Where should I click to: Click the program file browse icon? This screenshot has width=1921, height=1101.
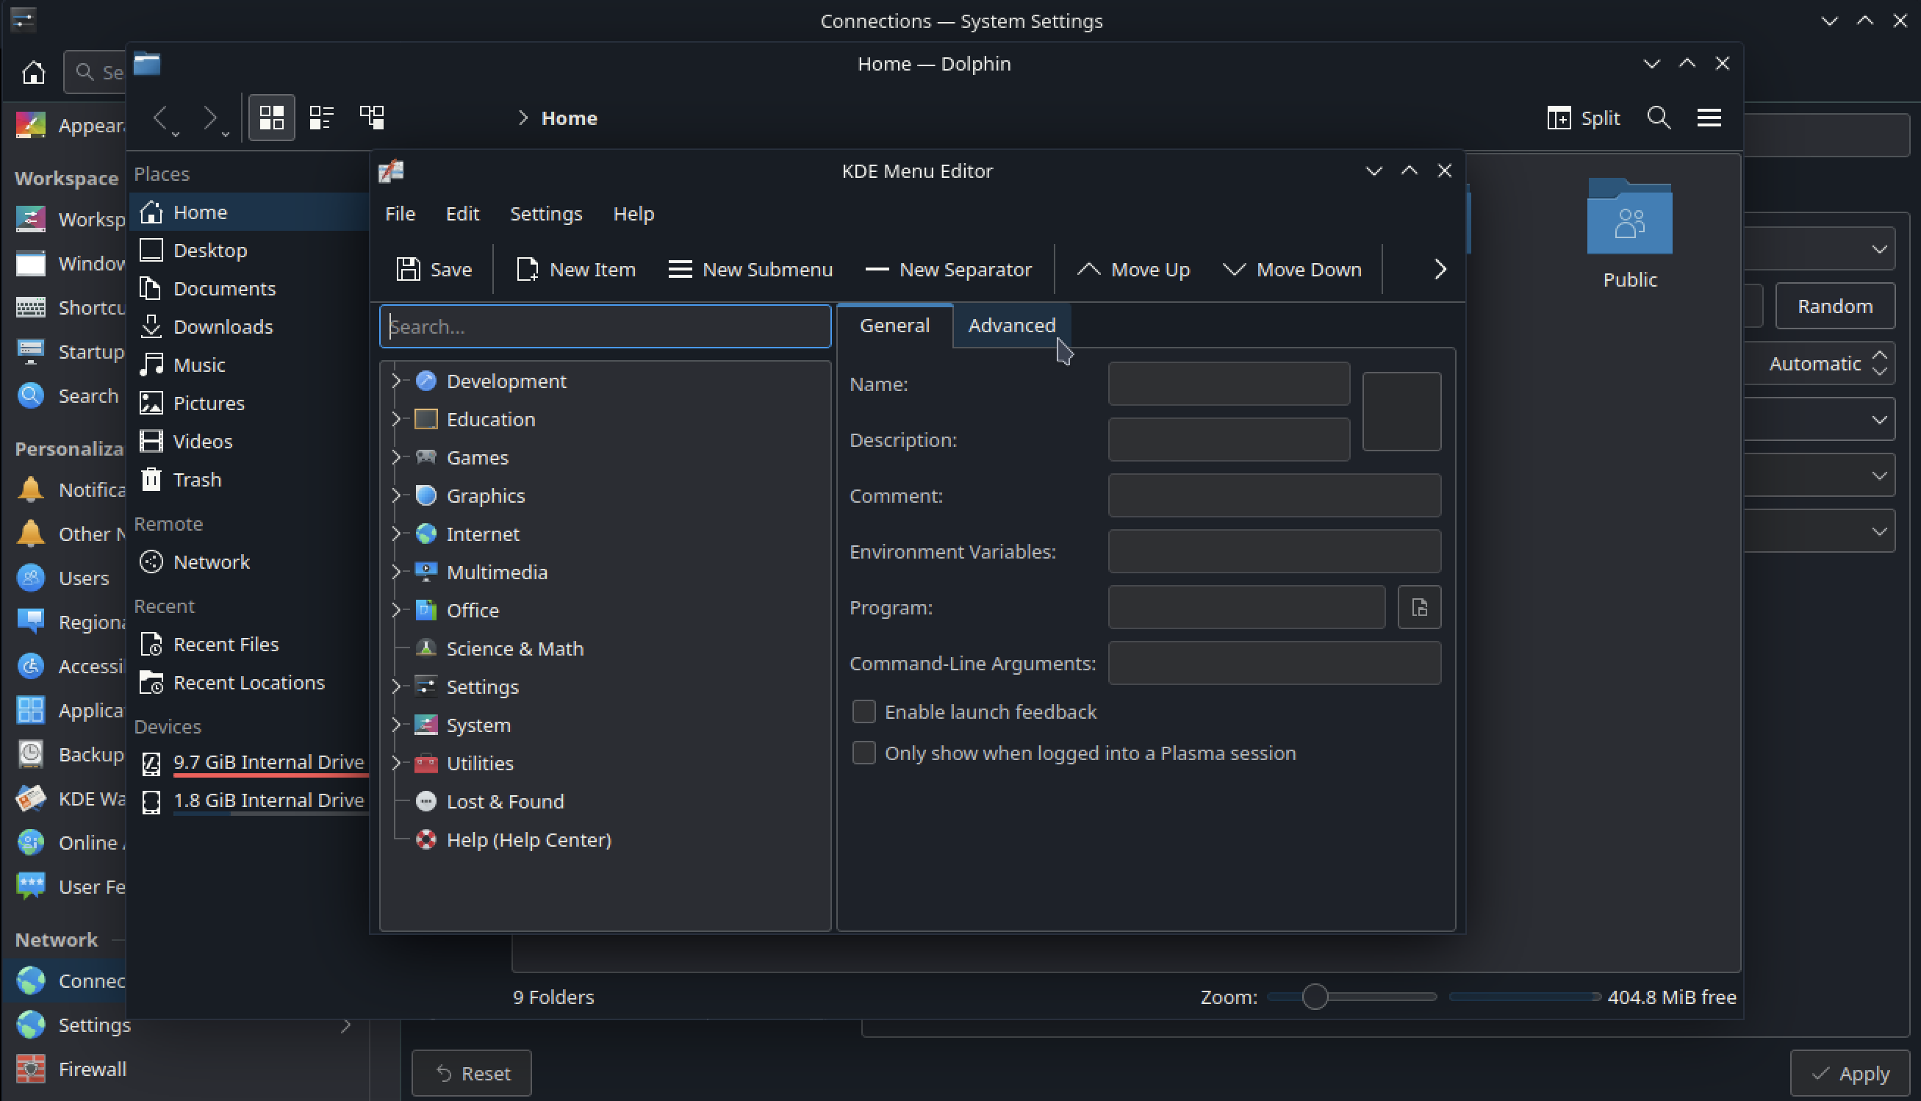point(1419,607)
